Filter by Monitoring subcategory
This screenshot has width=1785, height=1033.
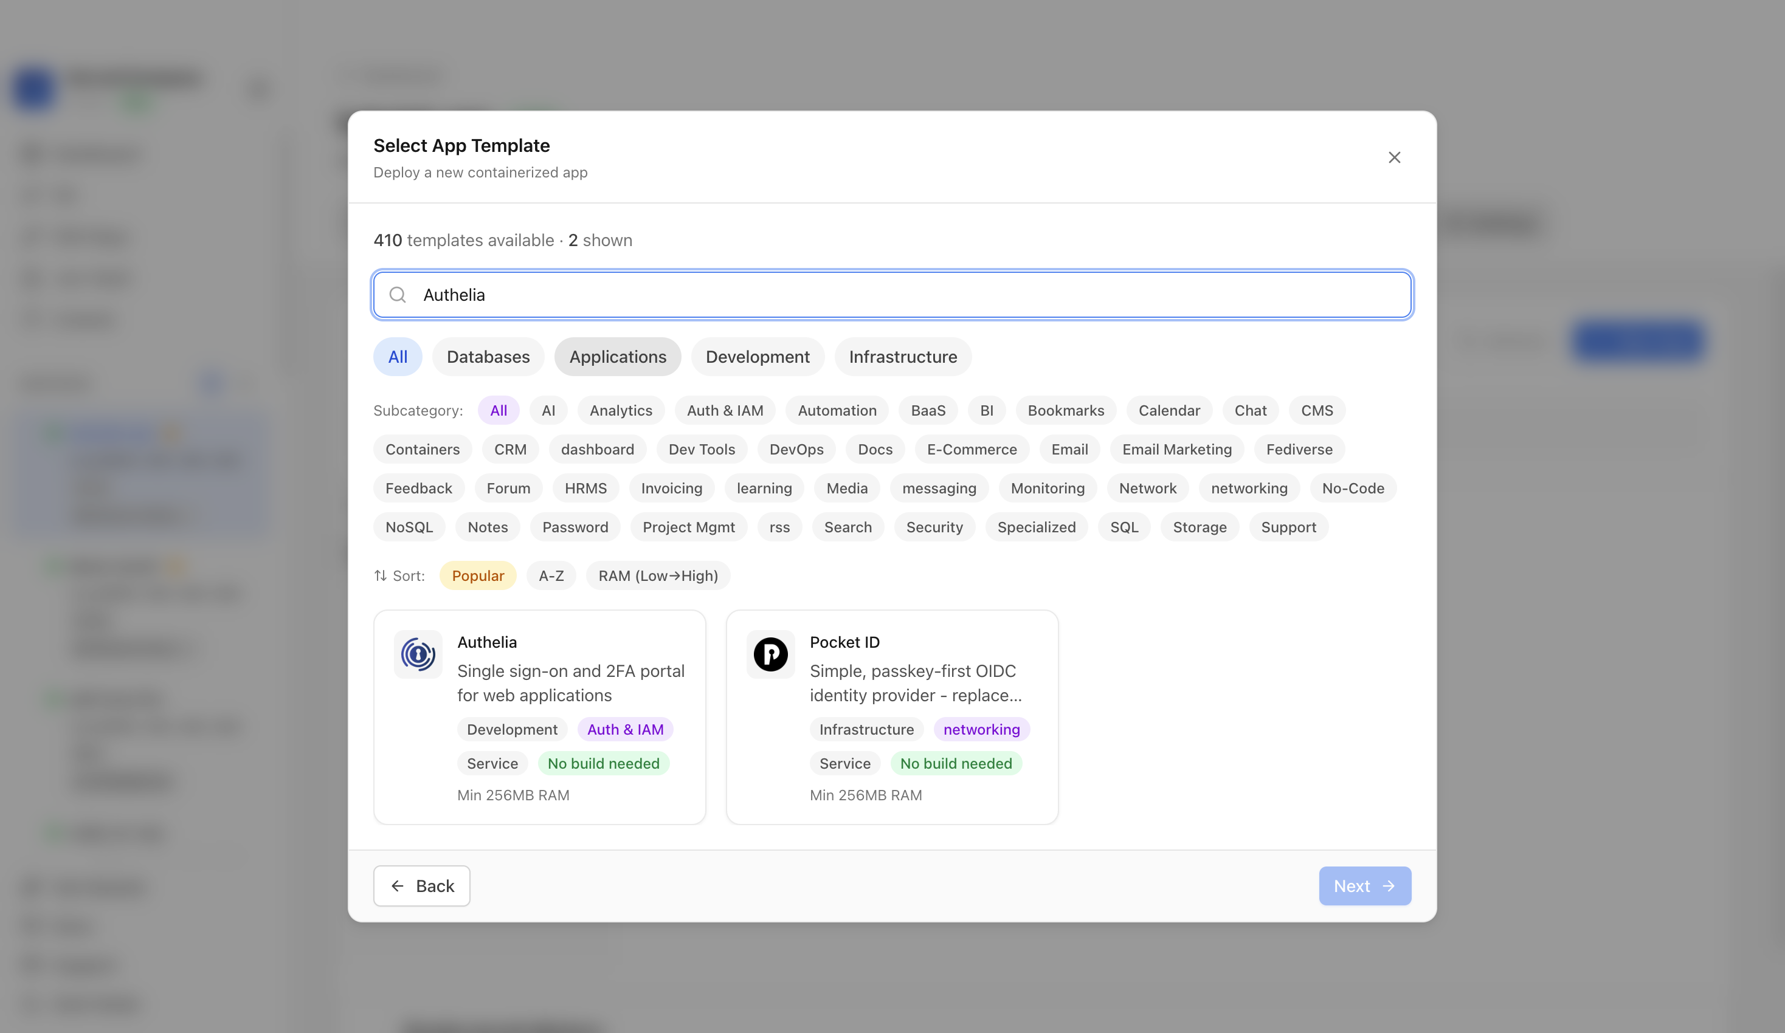coord(1048,489)
